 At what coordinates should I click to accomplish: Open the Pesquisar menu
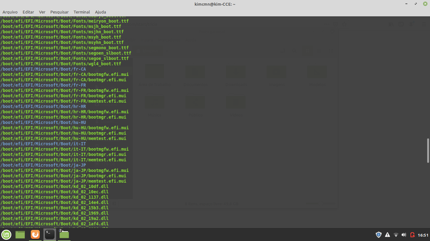click(59, 12)
